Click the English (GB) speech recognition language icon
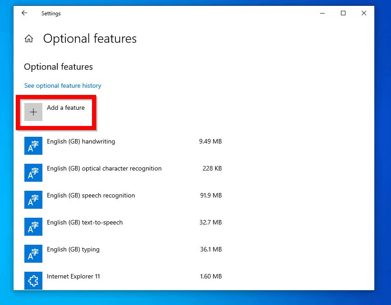Viewport: 391px width, 305px height. tap(33, 200)
